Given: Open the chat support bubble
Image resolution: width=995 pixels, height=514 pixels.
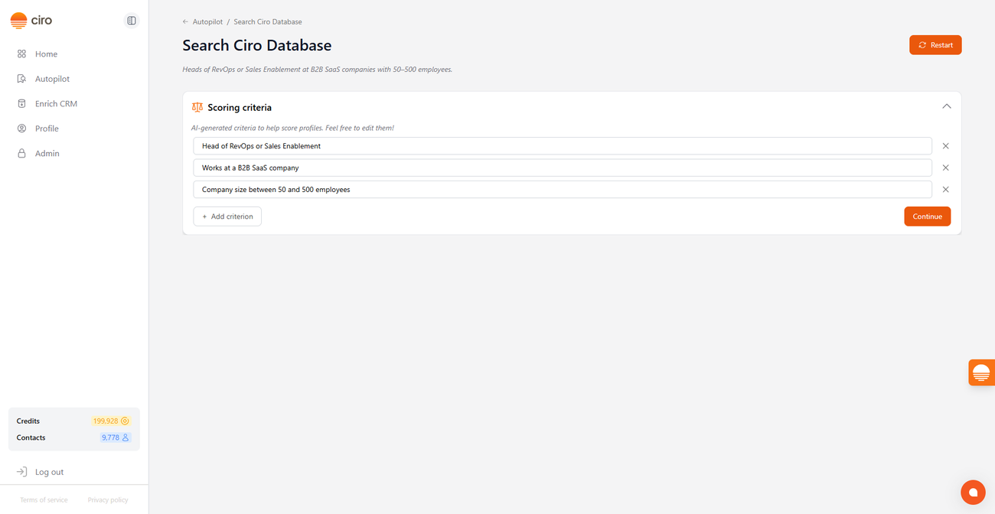Looking at the screenshot, I should pos(972,492).
